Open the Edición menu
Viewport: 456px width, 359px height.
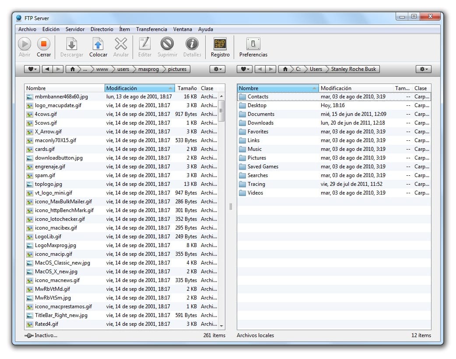pyautogui.click(x=51, y=29)
